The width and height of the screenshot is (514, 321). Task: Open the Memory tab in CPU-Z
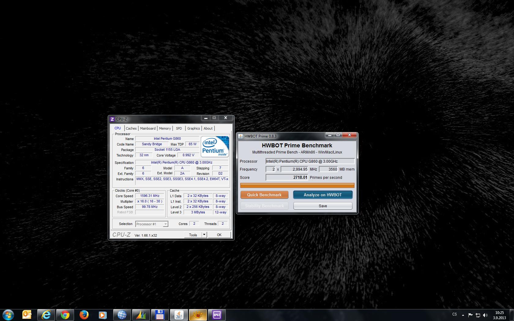(165, 128)
